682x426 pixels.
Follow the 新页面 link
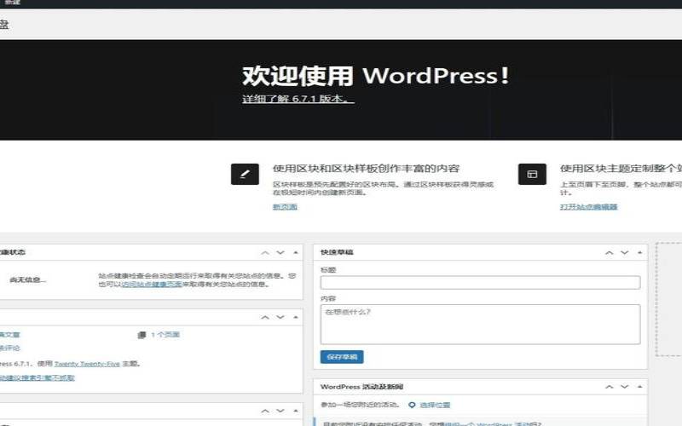coord(285,207)
